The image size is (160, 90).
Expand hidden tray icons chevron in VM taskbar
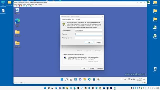click(121, 79)
